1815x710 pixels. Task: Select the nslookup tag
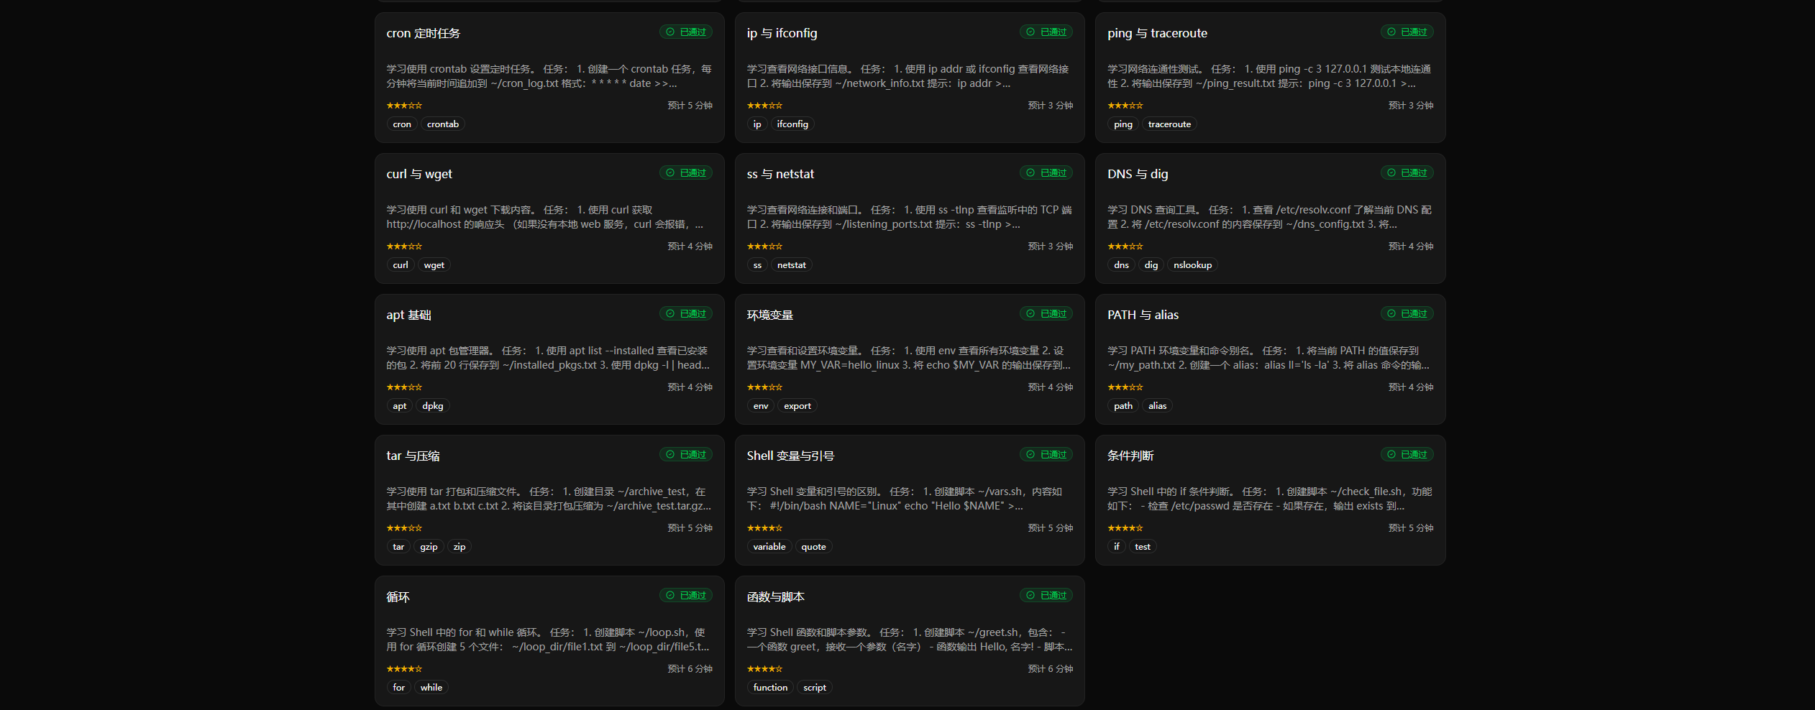1192,265
